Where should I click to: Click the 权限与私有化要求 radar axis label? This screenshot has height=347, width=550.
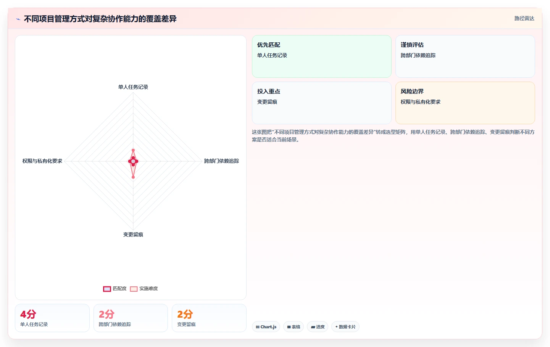pyautogui.click(x=42, y=161)
